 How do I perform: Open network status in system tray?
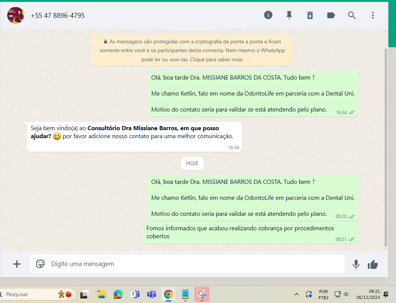point(338,294)
